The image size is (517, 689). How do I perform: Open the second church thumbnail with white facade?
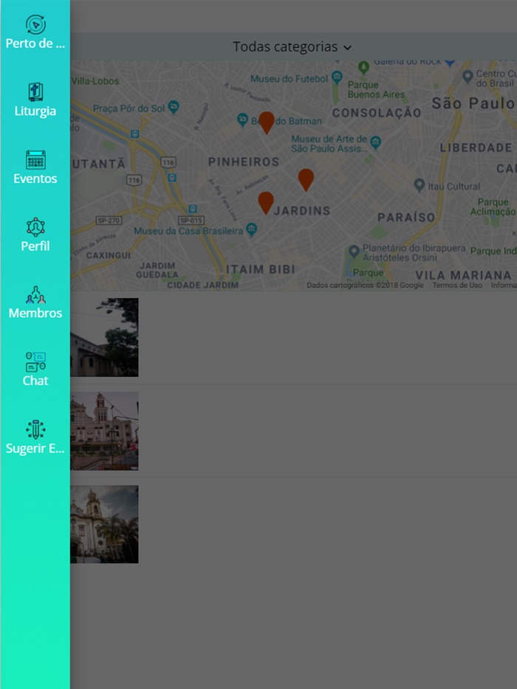click(x=104, y=431)
